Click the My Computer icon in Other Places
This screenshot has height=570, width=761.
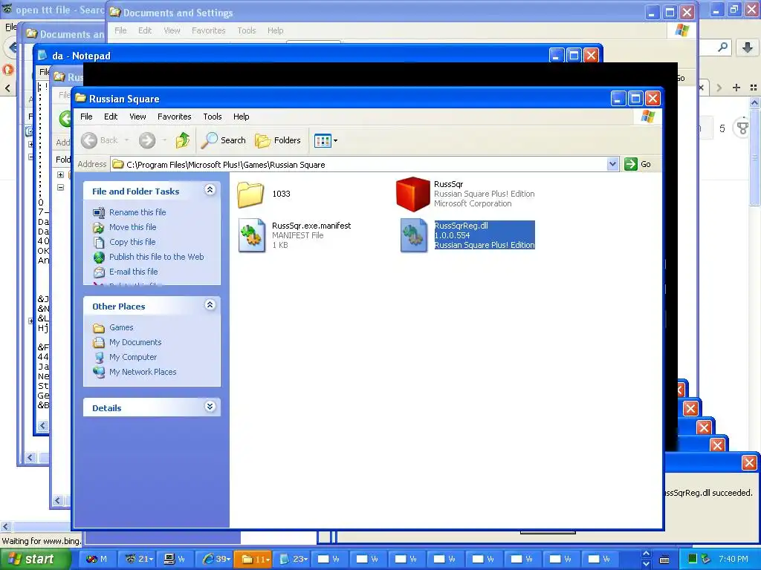point(99,357)
